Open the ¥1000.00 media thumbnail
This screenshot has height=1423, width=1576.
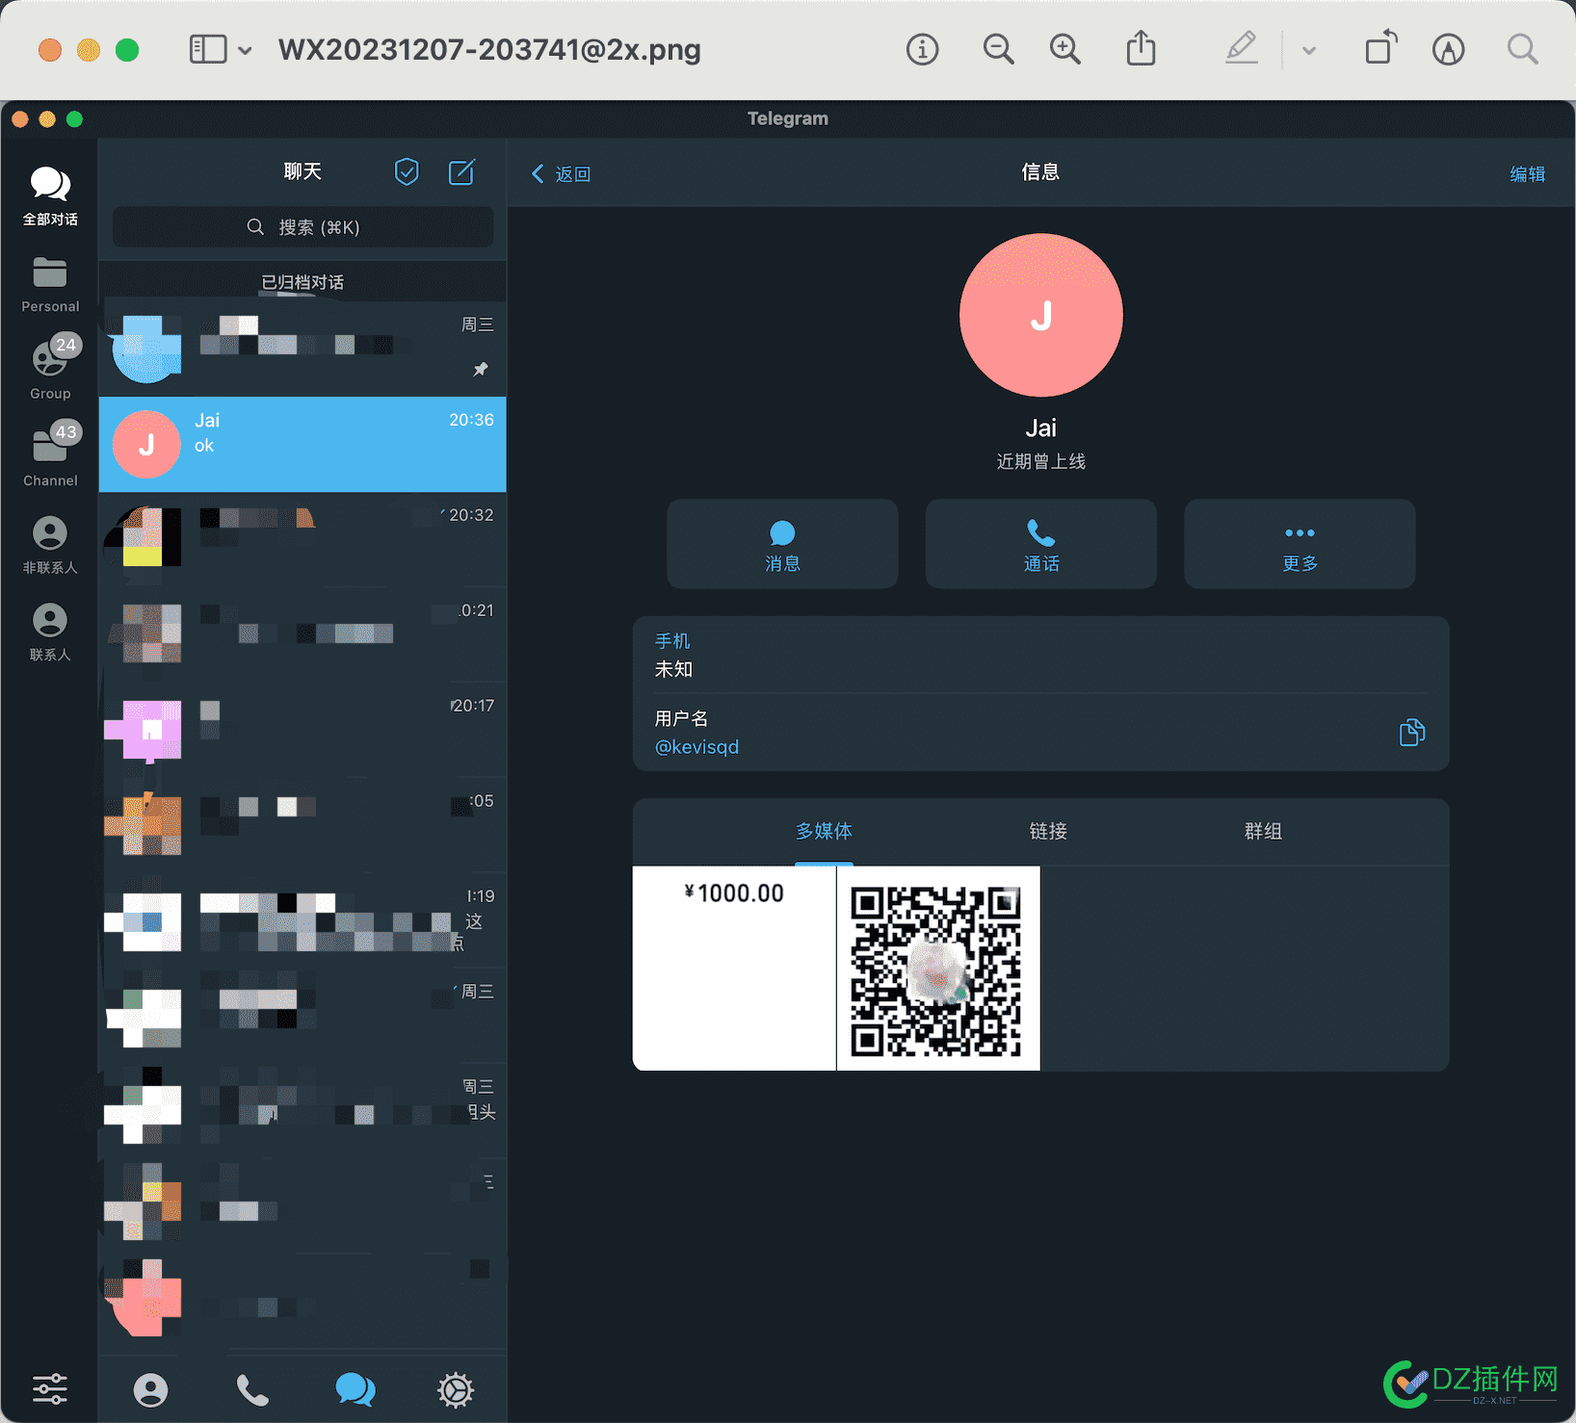[734, 969]
